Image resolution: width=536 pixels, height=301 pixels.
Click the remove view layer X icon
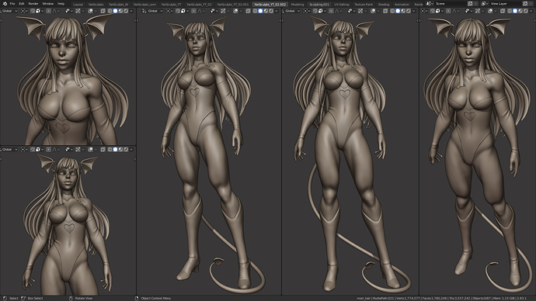[x=531, y=4]
